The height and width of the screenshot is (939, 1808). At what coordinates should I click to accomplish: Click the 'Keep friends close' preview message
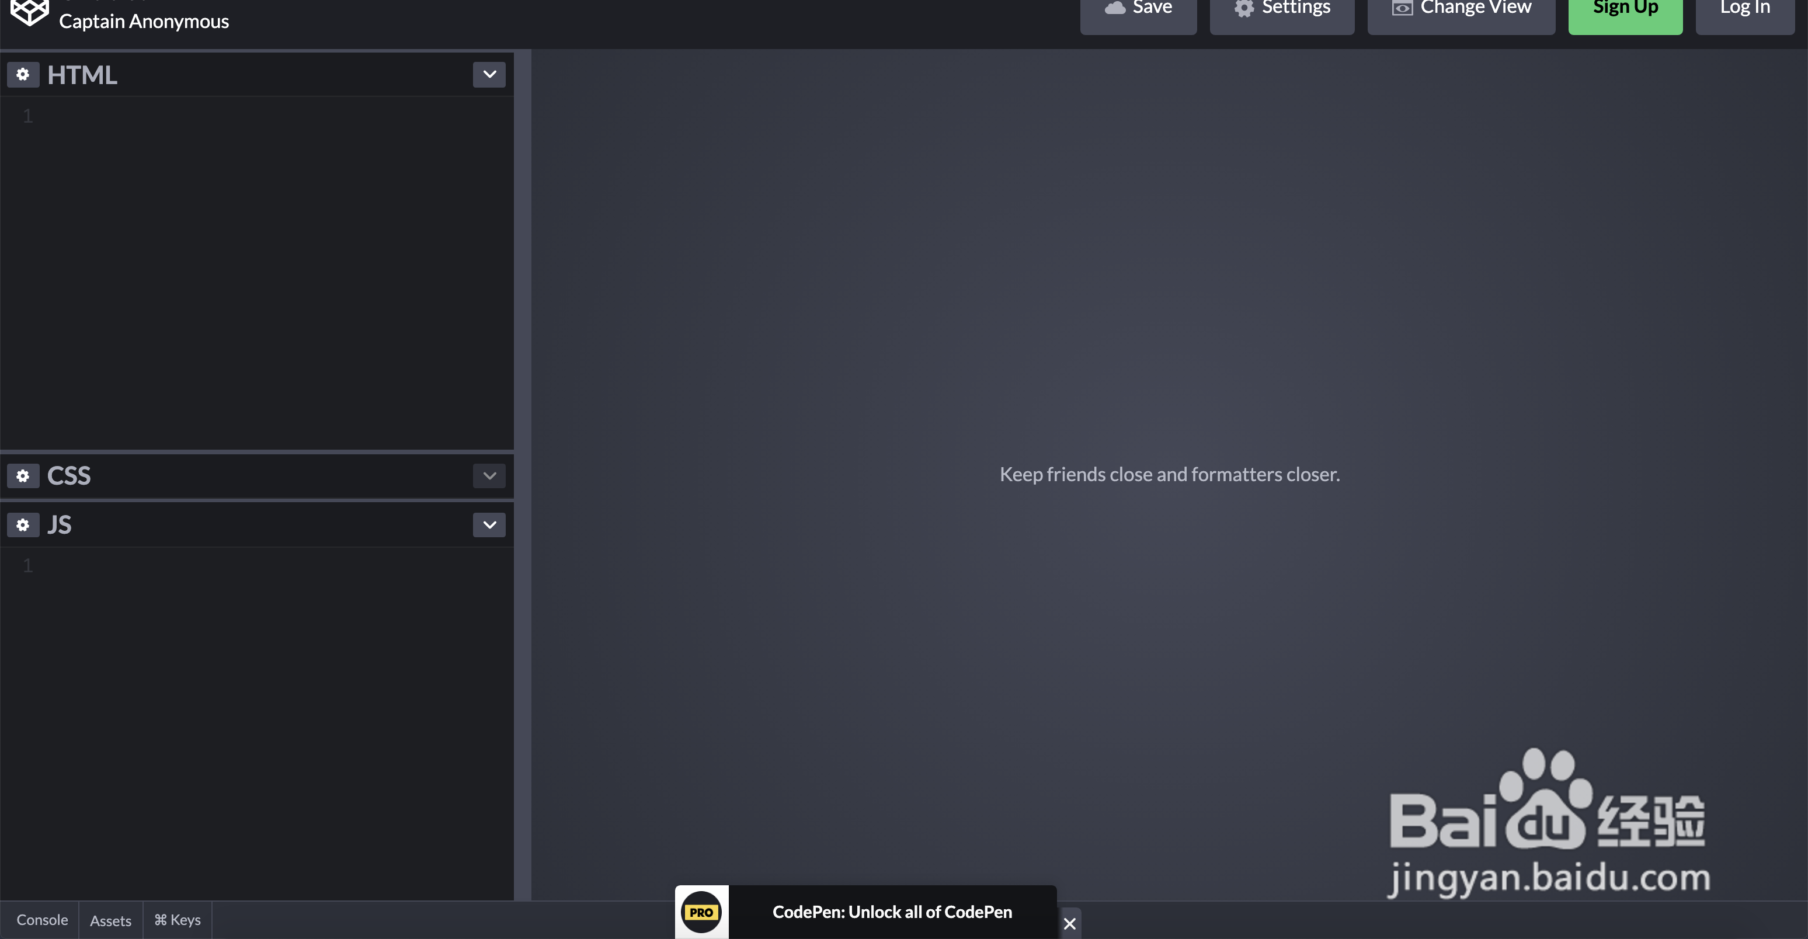pos(1169,474)
